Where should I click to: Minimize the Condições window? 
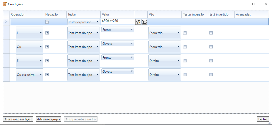click(x=241, y=4)
